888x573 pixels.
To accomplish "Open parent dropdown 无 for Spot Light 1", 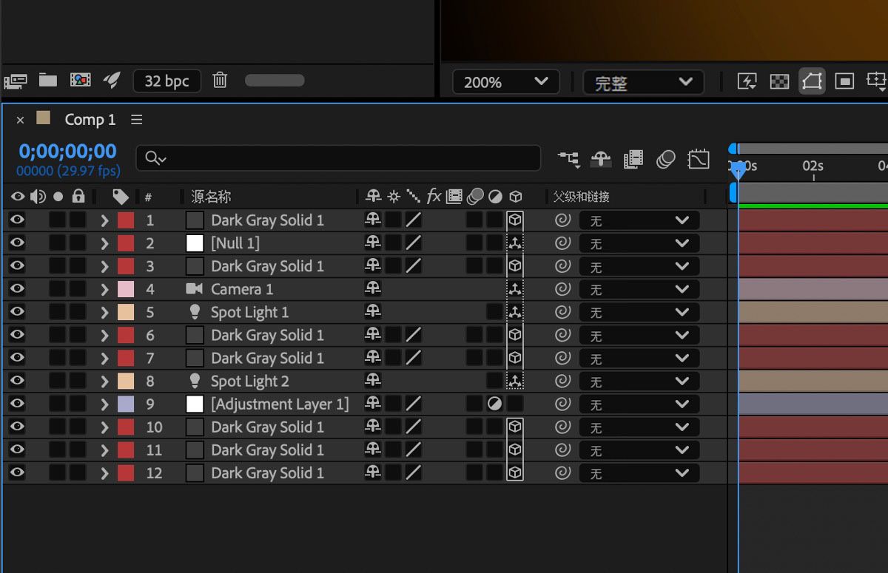I will [639, 312].
